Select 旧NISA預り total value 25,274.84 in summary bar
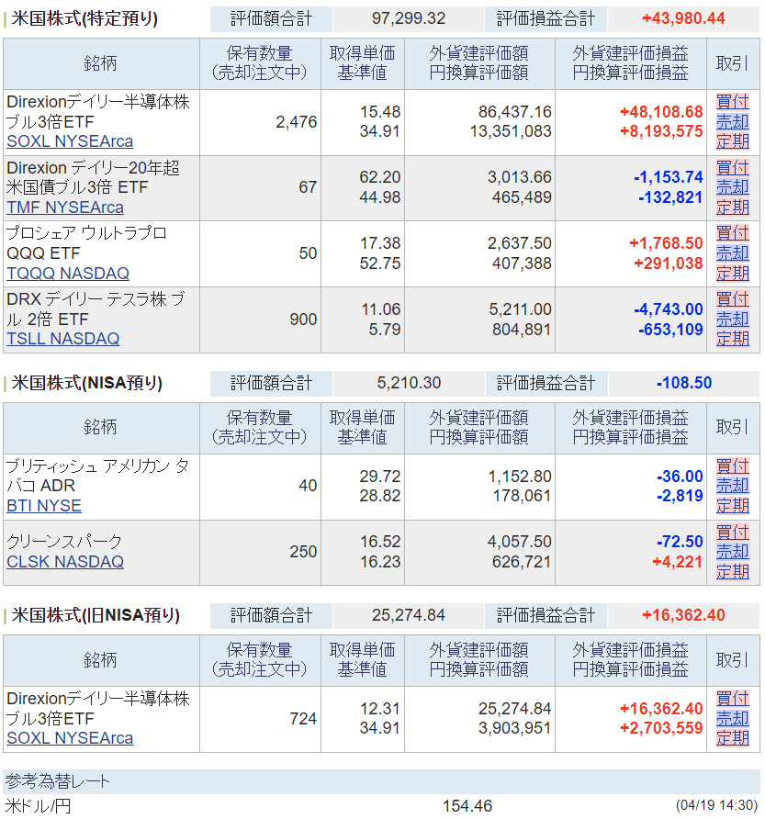765x819 pixels. coord(409,615)
